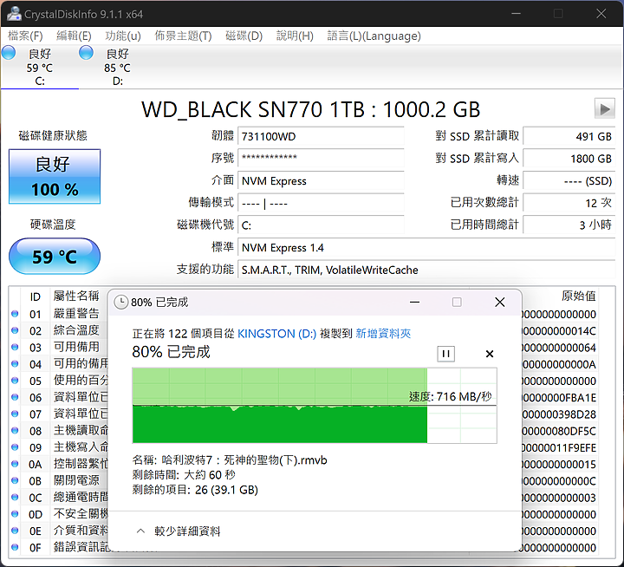The width and height of the screenshot is (624, 567).
Task: Click the status dot for attribute 0F
Action: [15, 547]
